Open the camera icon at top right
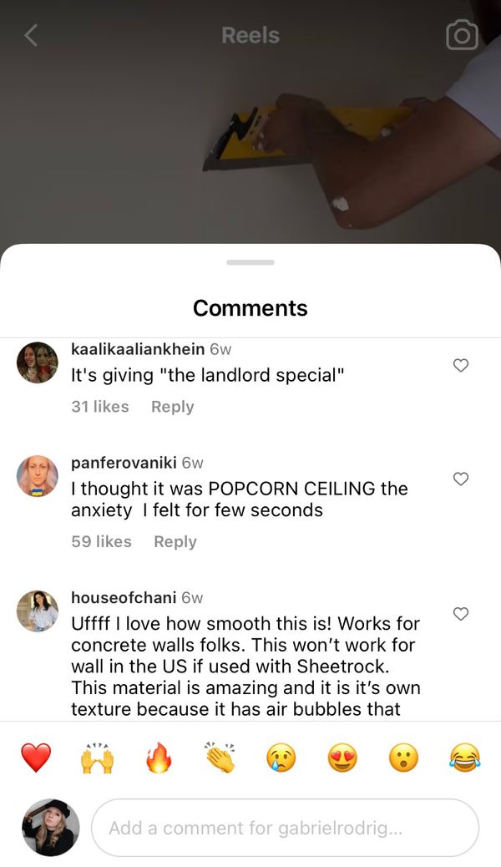Screen dimensions: 501x867 coord(462,35)
